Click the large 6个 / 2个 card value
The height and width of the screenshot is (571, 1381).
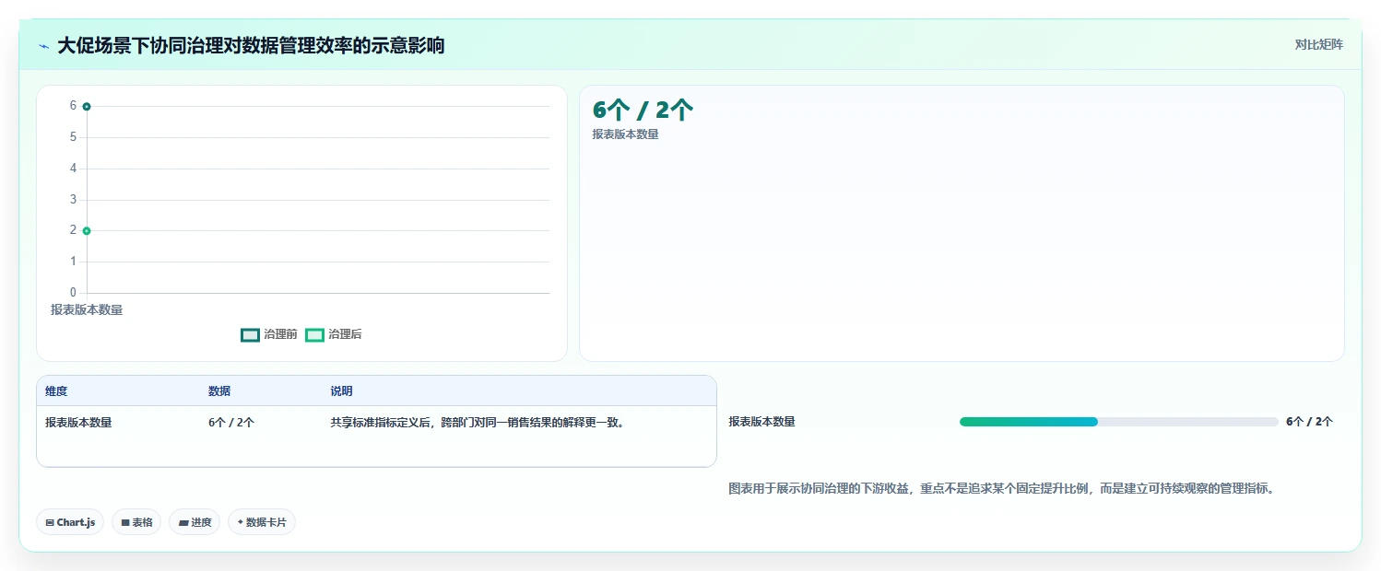(x=643, y=111)
